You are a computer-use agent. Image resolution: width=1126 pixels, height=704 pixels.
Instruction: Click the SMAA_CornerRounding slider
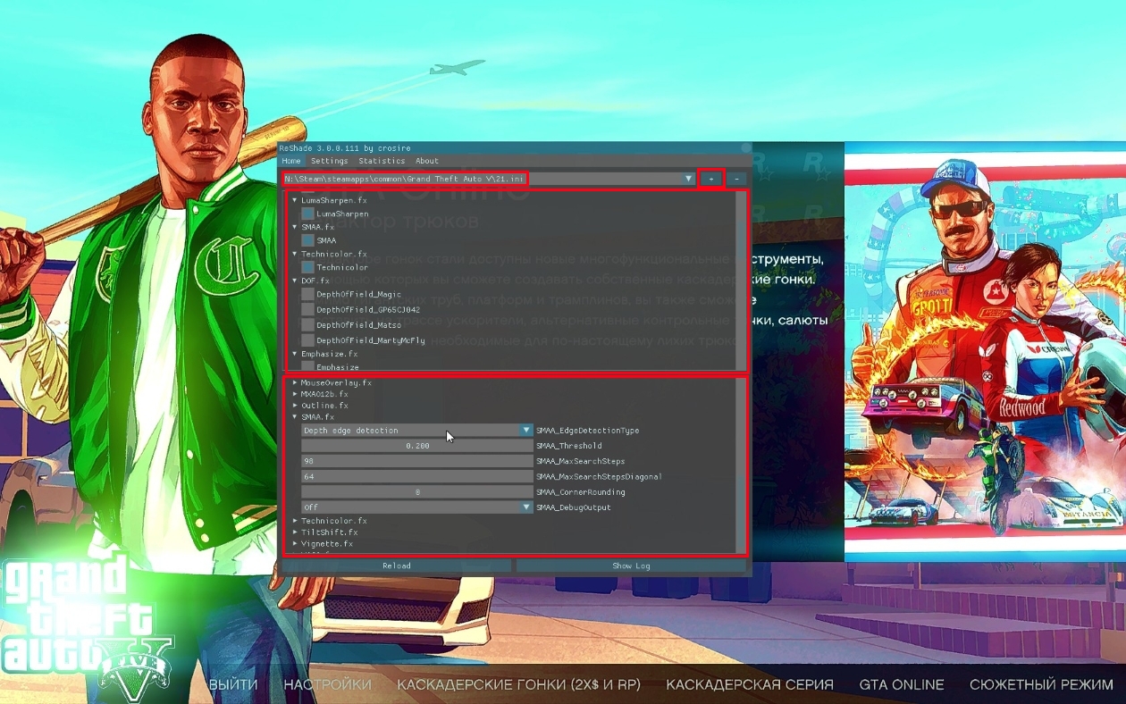click(x=417, y=492)
